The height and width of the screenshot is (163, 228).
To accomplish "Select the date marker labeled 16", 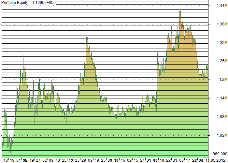I will (x=123, y=160).
